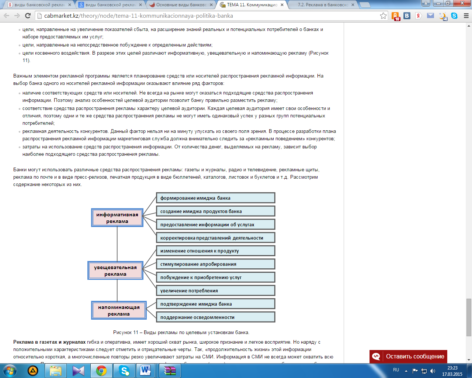472x378 pixels.
Task: Click bold text 'Реклама в газетах и журналах'
Action: coord(49,342)
